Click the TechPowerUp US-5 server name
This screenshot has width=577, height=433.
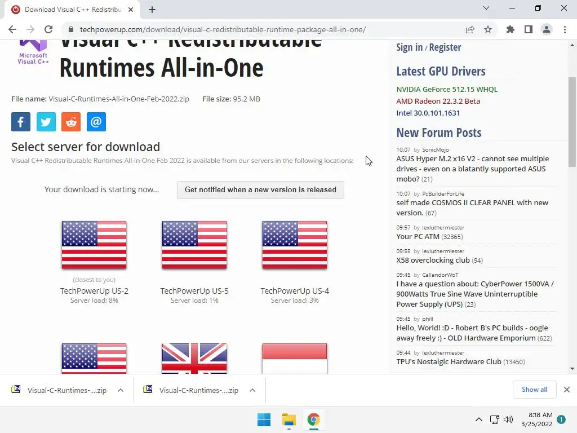pyautogui.click(x=194, y=291)
